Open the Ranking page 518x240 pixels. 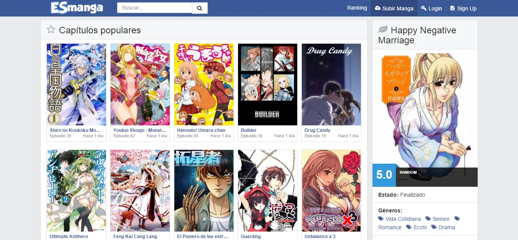click(357, 8)
